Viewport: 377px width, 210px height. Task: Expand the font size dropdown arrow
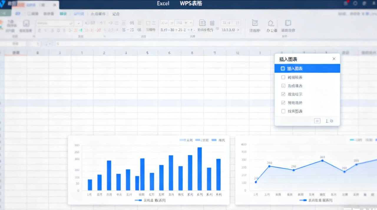78,23
